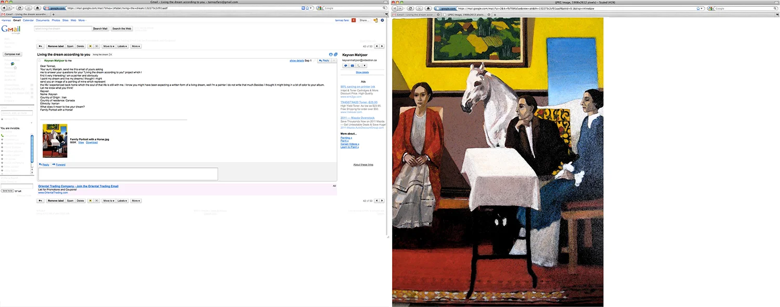
Task: Open Sites from the Google top bar
Action: point(66,20)
